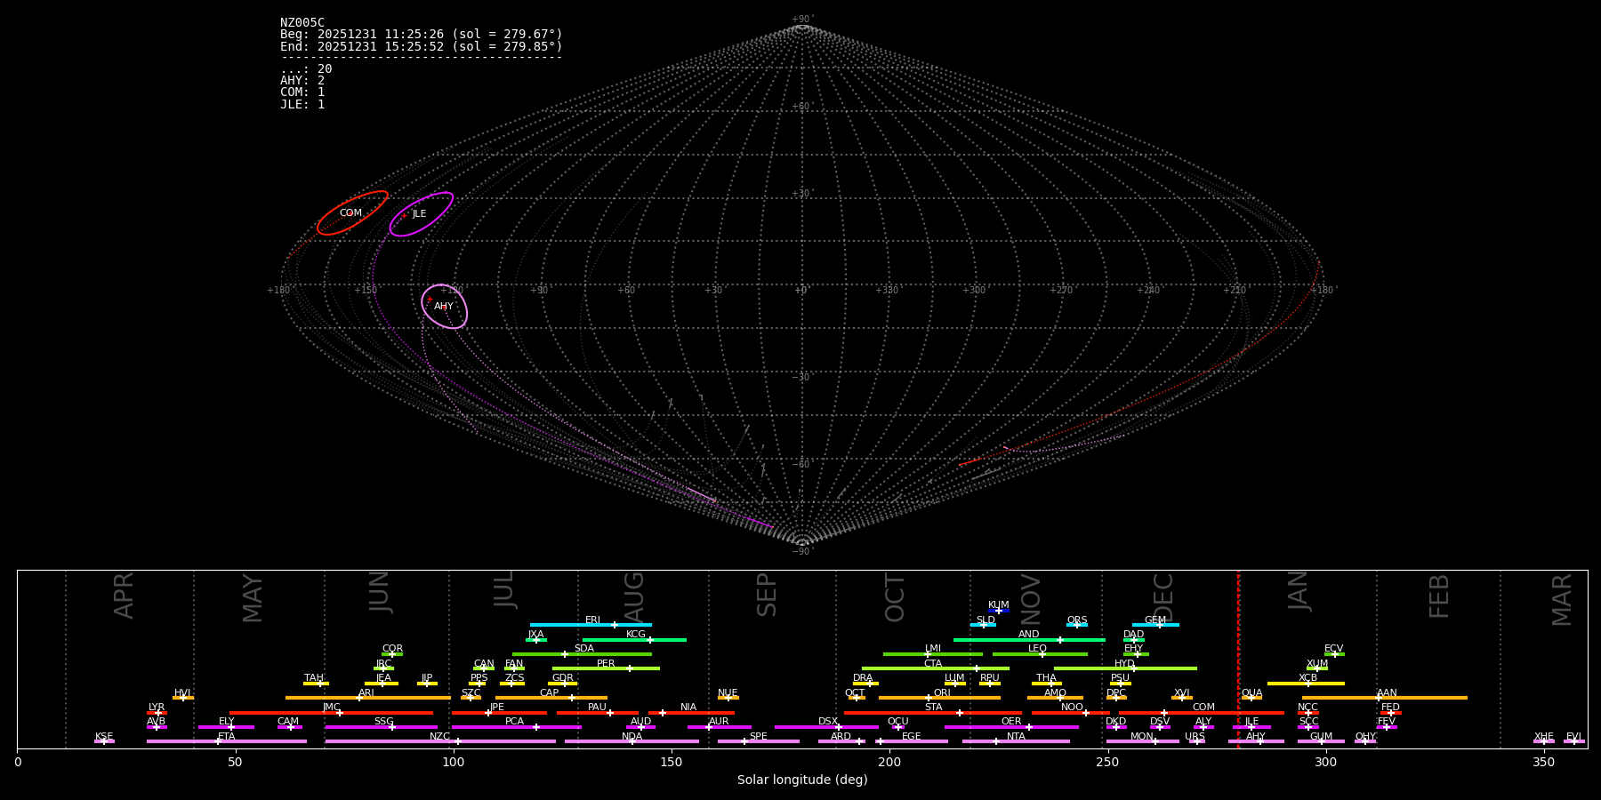Select the GEM shower bar in timeline

[1155, 625]
